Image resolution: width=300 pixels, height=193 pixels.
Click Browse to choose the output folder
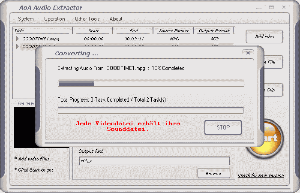213,173
